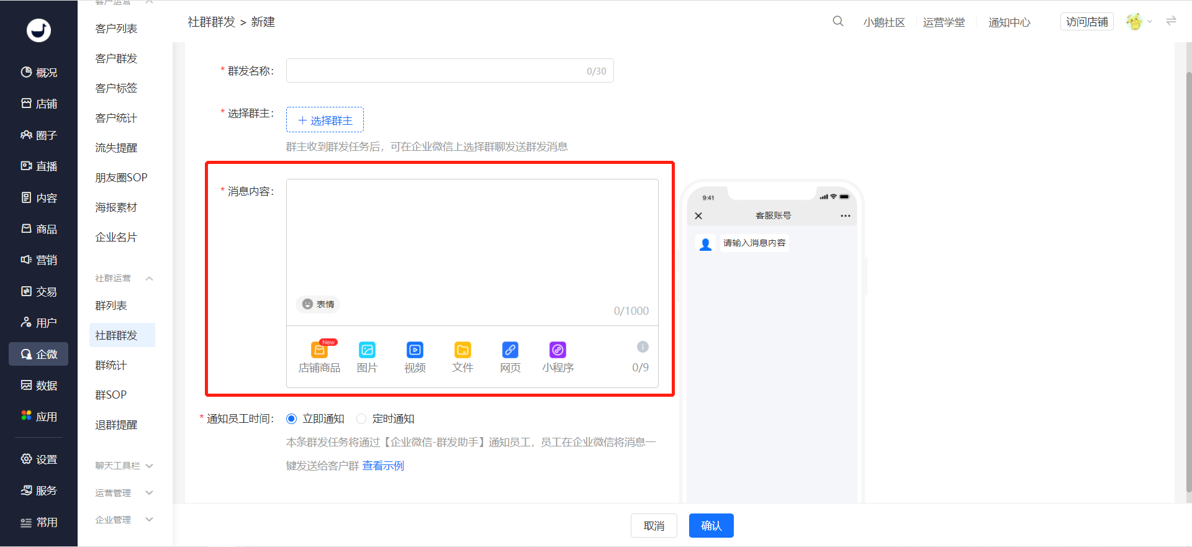Click the shop logo at top left
This screenshot has width=1192, height=547.
click(x=38, y=30)
